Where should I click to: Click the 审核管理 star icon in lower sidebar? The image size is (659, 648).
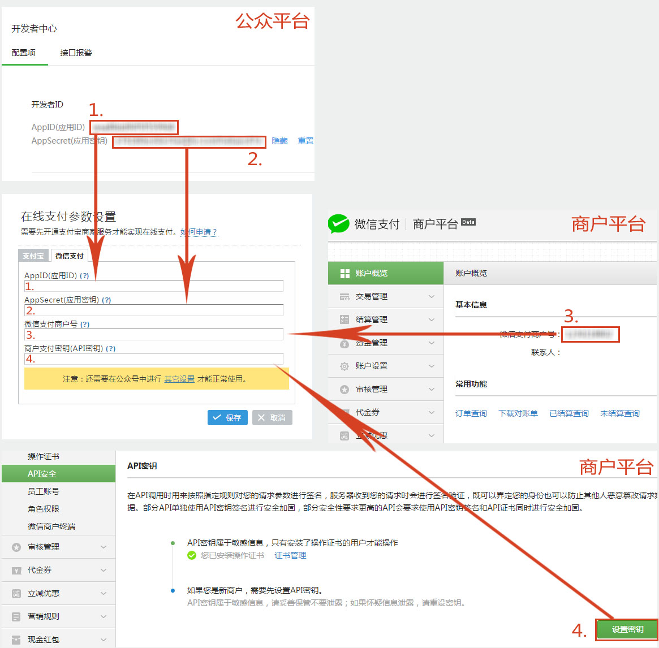[x=16, y=547]
